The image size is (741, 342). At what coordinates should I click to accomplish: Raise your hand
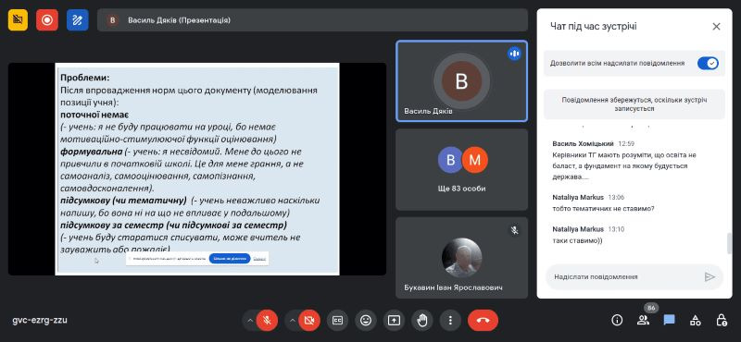click(422, 321)
